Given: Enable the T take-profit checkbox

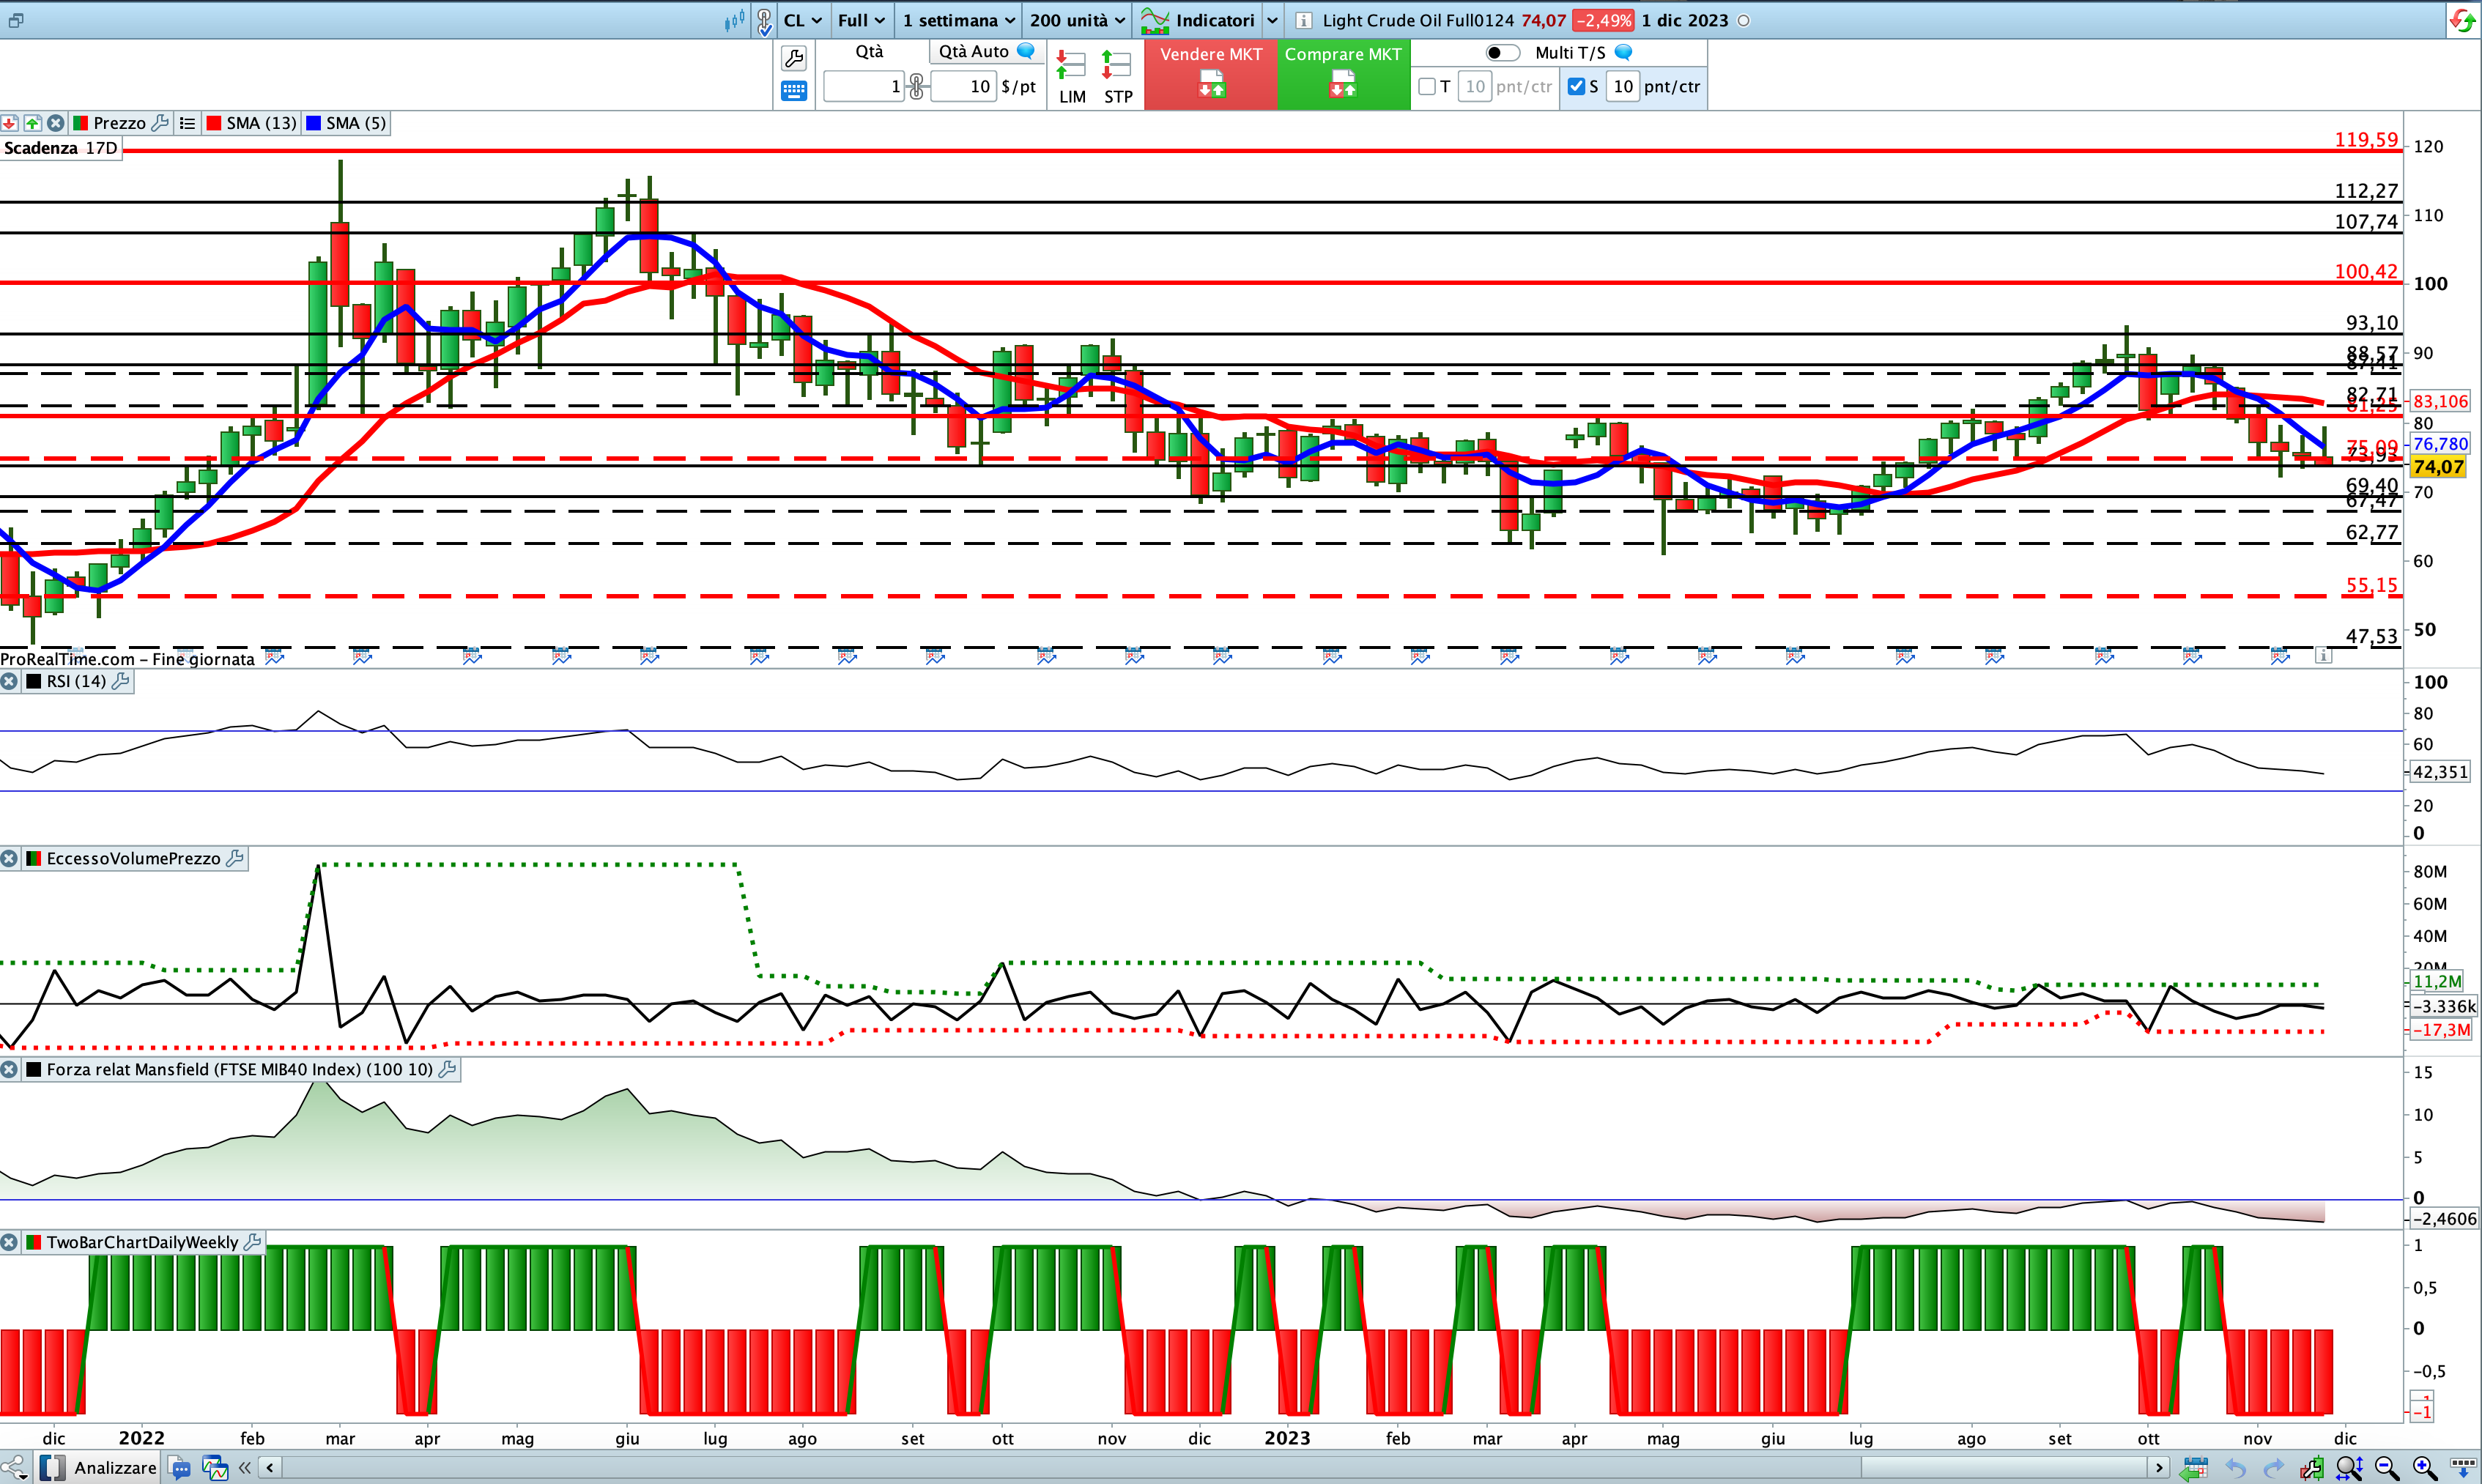Looking at the screenshot, I should [1427, 87].
